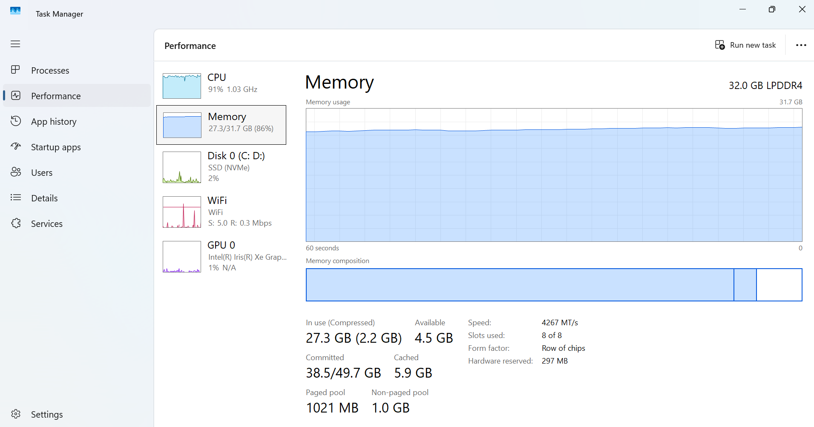Click the Startup apps gauge icon
The width and height of the screenshot is (814, 427).
pos(16,146)
